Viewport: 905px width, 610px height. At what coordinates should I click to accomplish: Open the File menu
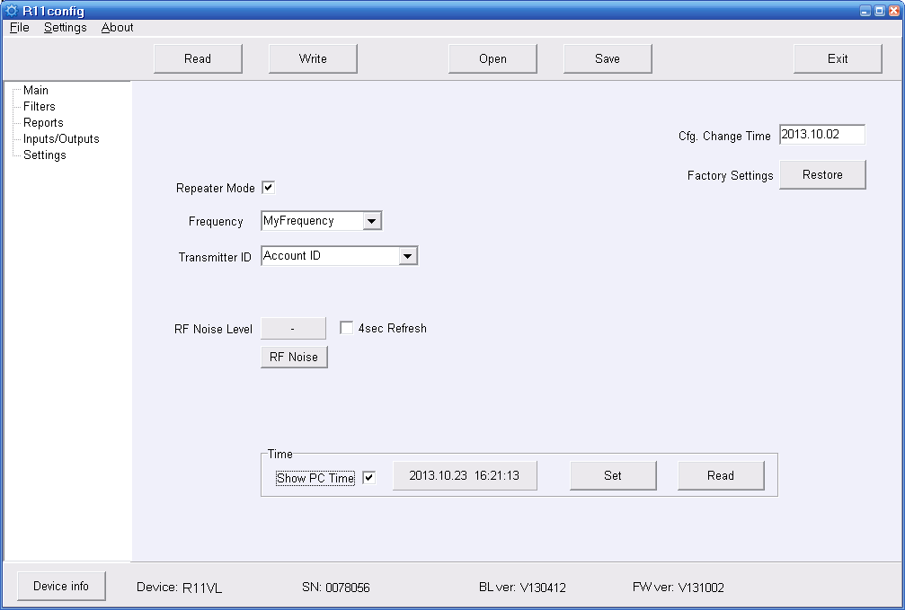[20, 27]
